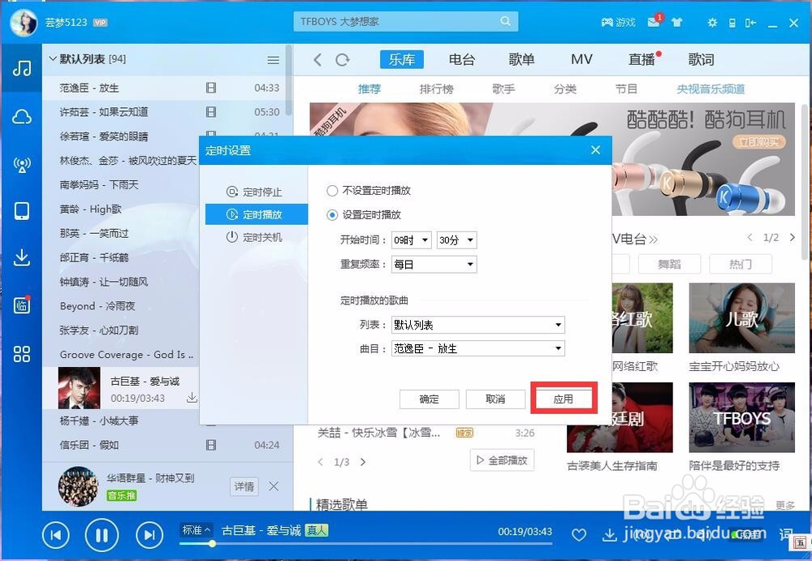Image resolution: width=812 pixels, height=561 pixels.
Task: Open the apps grid icon in sidebar
Action: 22,355
